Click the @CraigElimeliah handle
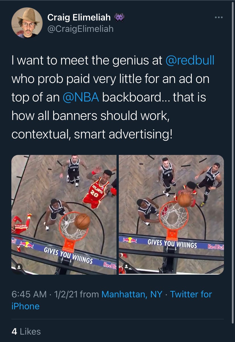 (80, 29)
